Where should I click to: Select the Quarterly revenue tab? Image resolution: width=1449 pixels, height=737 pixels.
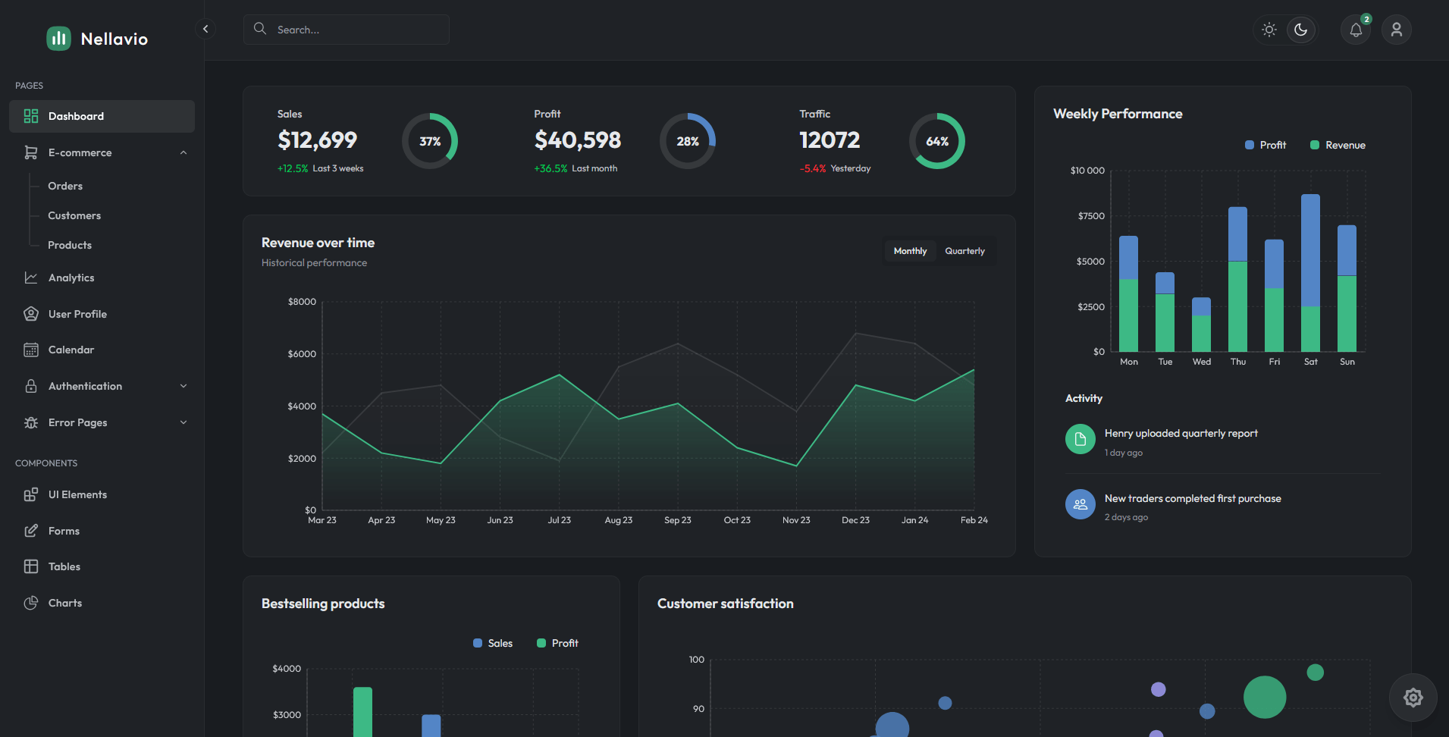click(x=964, y=251)
